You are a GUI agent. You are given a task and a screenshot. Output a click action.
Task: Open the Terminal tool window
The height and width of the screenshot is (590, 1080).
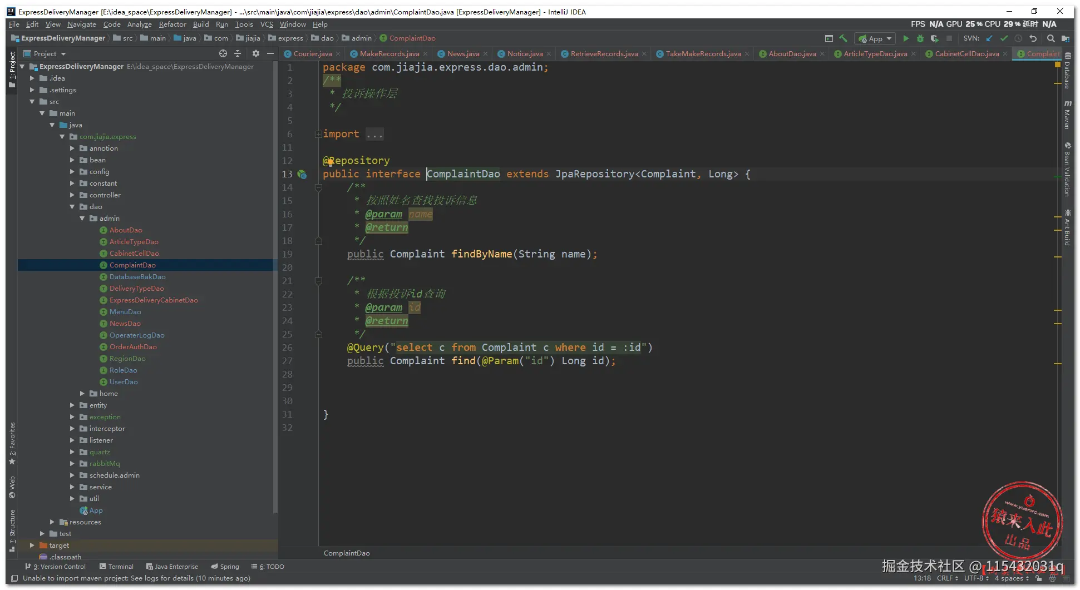click(x=116, y=567)
